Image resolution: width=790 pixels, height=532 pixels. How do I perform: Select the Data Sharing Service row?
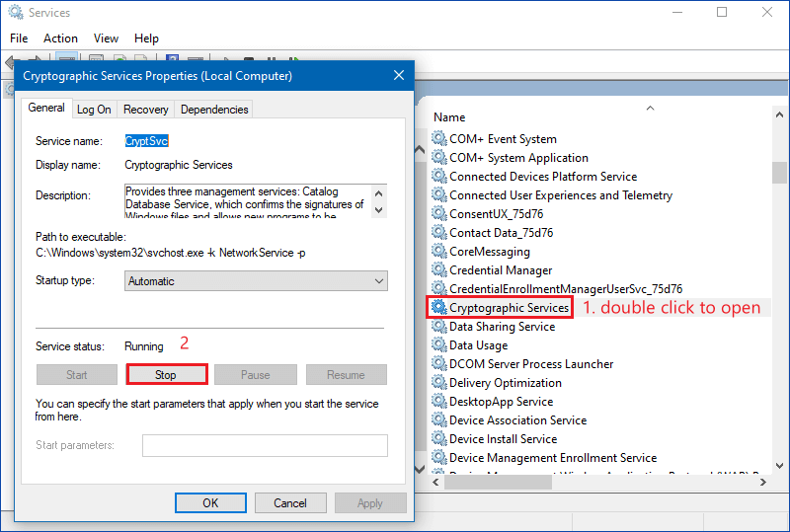click(x=503, y=327)
